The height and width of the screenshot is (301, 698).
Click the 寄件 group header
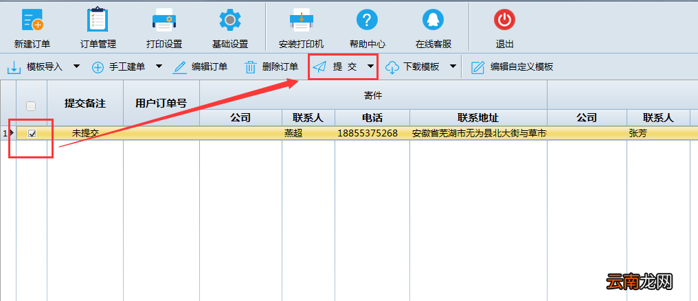[x=373, y=95]
